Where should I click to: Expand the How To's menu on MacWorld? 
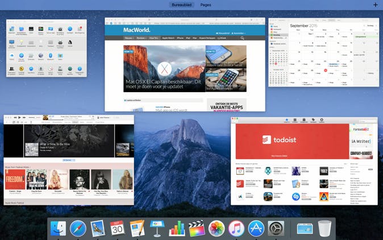click(155, 38)
